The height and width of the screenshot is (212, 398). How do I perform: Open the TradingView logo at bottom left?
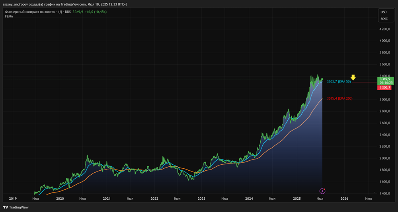click(16, 207)
